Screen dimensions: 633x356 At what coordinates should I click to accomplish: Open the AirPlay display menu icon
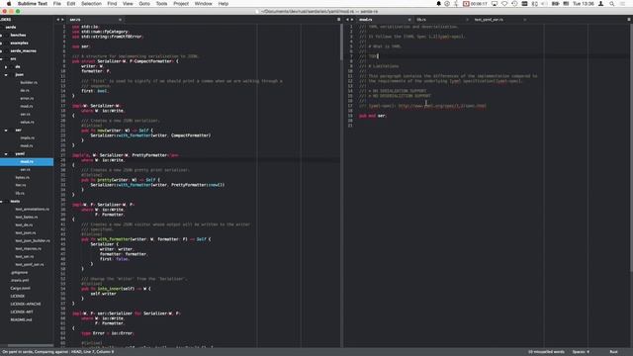tap(495, 4)
